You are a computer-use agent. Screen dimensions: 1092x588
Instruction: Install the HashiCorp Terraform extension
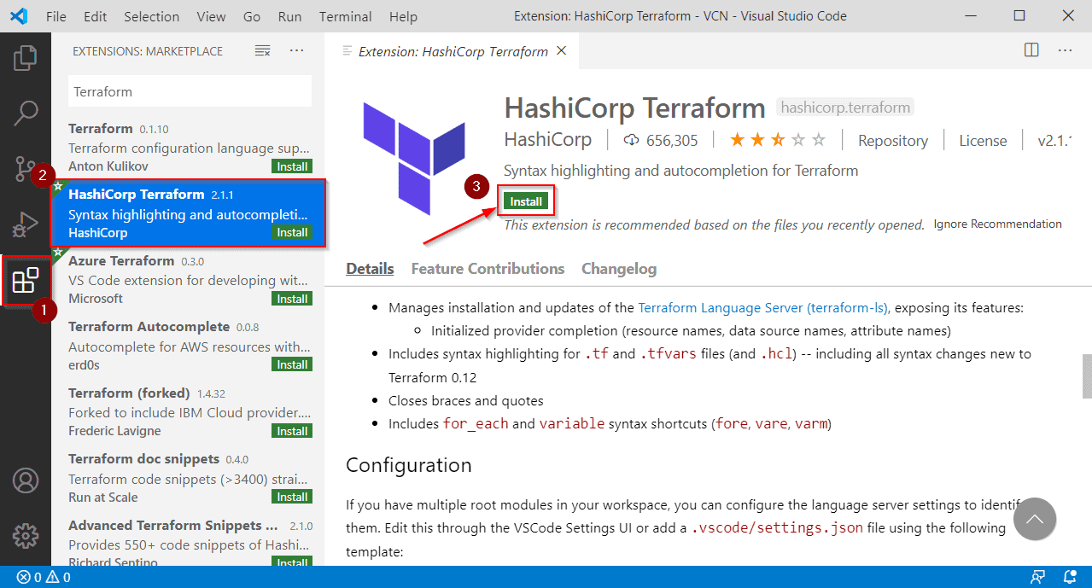(x=526, y=201)
